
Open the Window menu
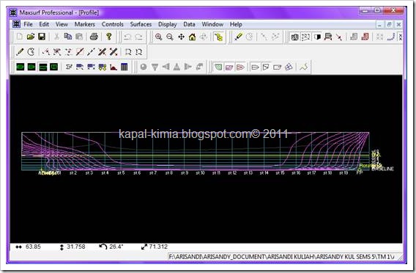coord(212,24)
